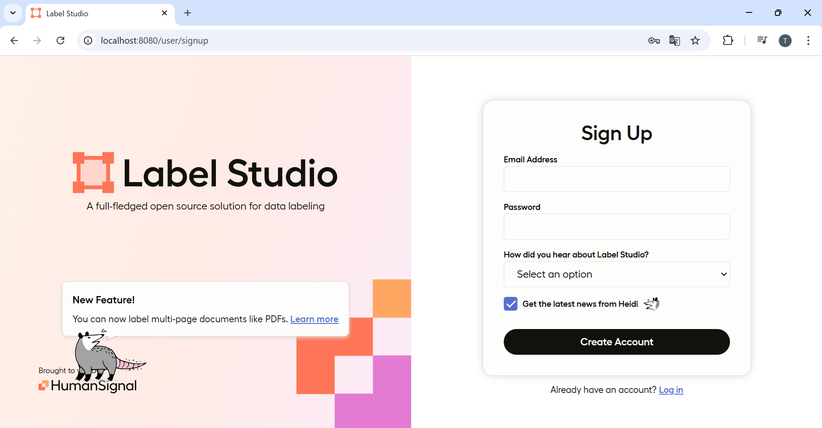Screen dimensions: 822x428
Task: Open the Extensions puzzle icon
Action: (728, 40)
